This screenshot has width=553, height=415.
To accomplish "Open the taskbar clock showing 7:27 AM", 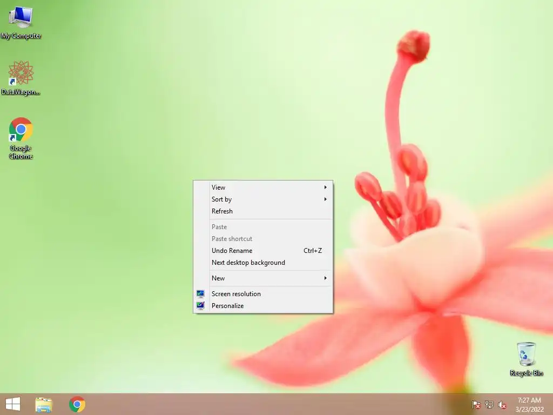I will coord(529,404).
